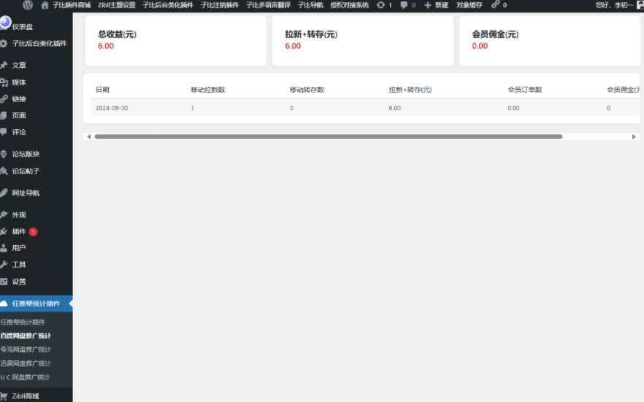Open the WordPress logo menu
The image size is (644, 402).
28,5
